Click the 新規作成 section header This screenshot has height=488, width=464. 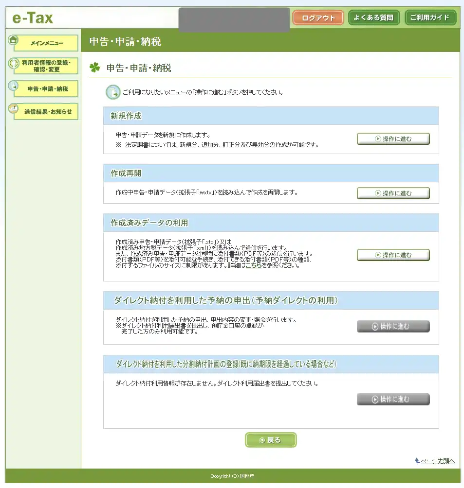(126, 116)
